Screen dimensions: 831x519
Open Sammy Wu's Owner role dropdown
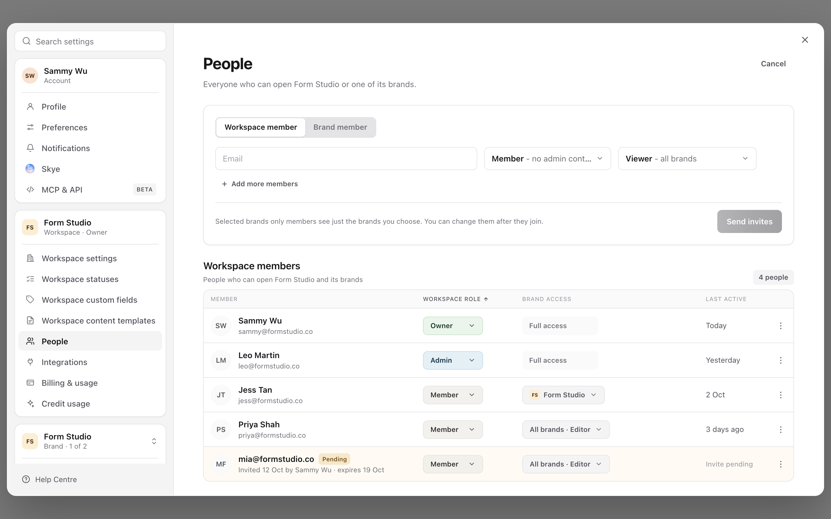(453, 326)
